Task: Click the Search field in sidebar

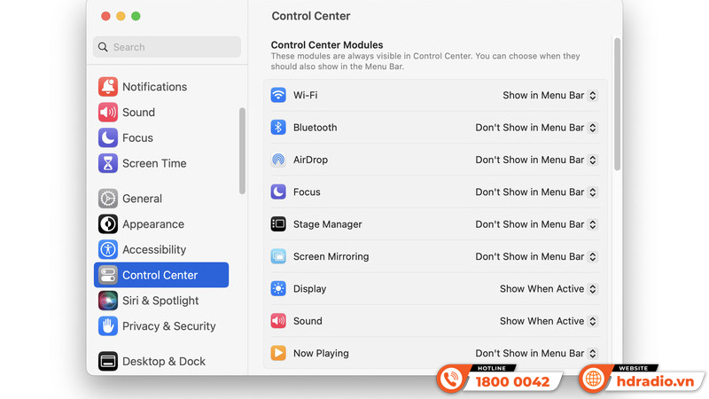Action: [x=168, y=47]
